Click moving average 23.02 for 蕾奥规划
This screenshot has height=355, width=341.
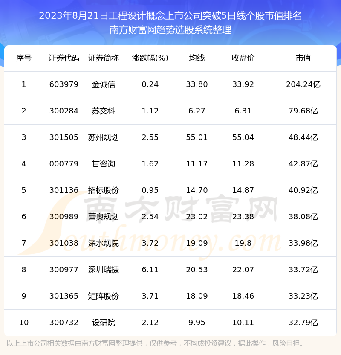pos(197,217)
